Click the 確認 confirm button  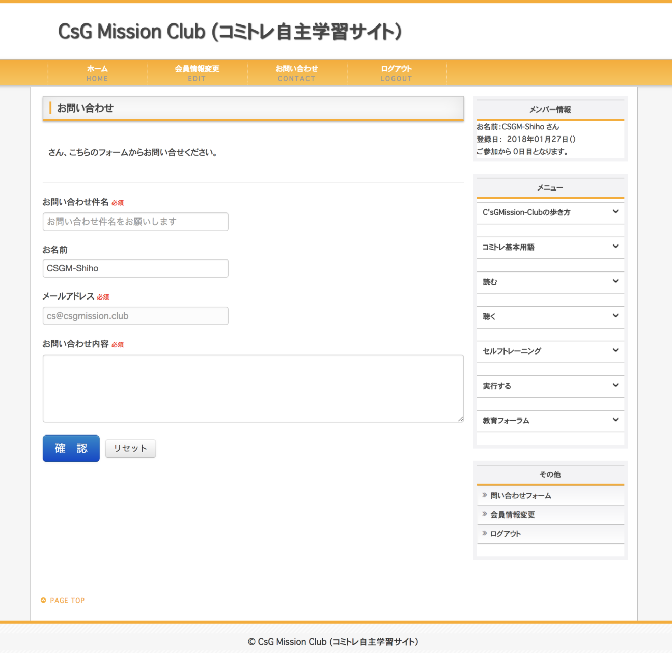71,449
